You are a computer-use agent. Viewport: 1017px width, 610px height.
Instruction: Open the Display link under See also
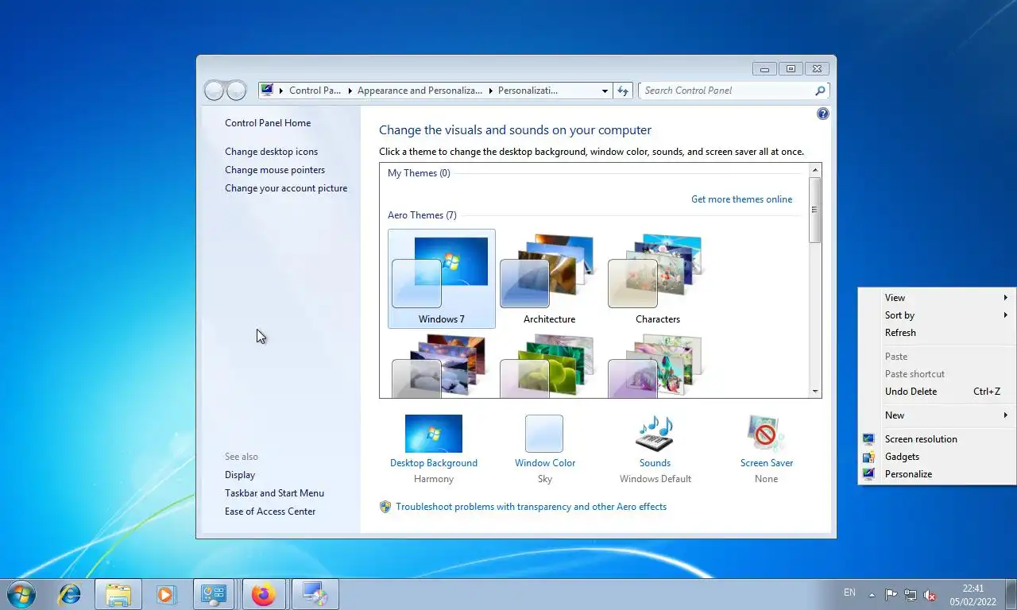(x=240, y=475)
